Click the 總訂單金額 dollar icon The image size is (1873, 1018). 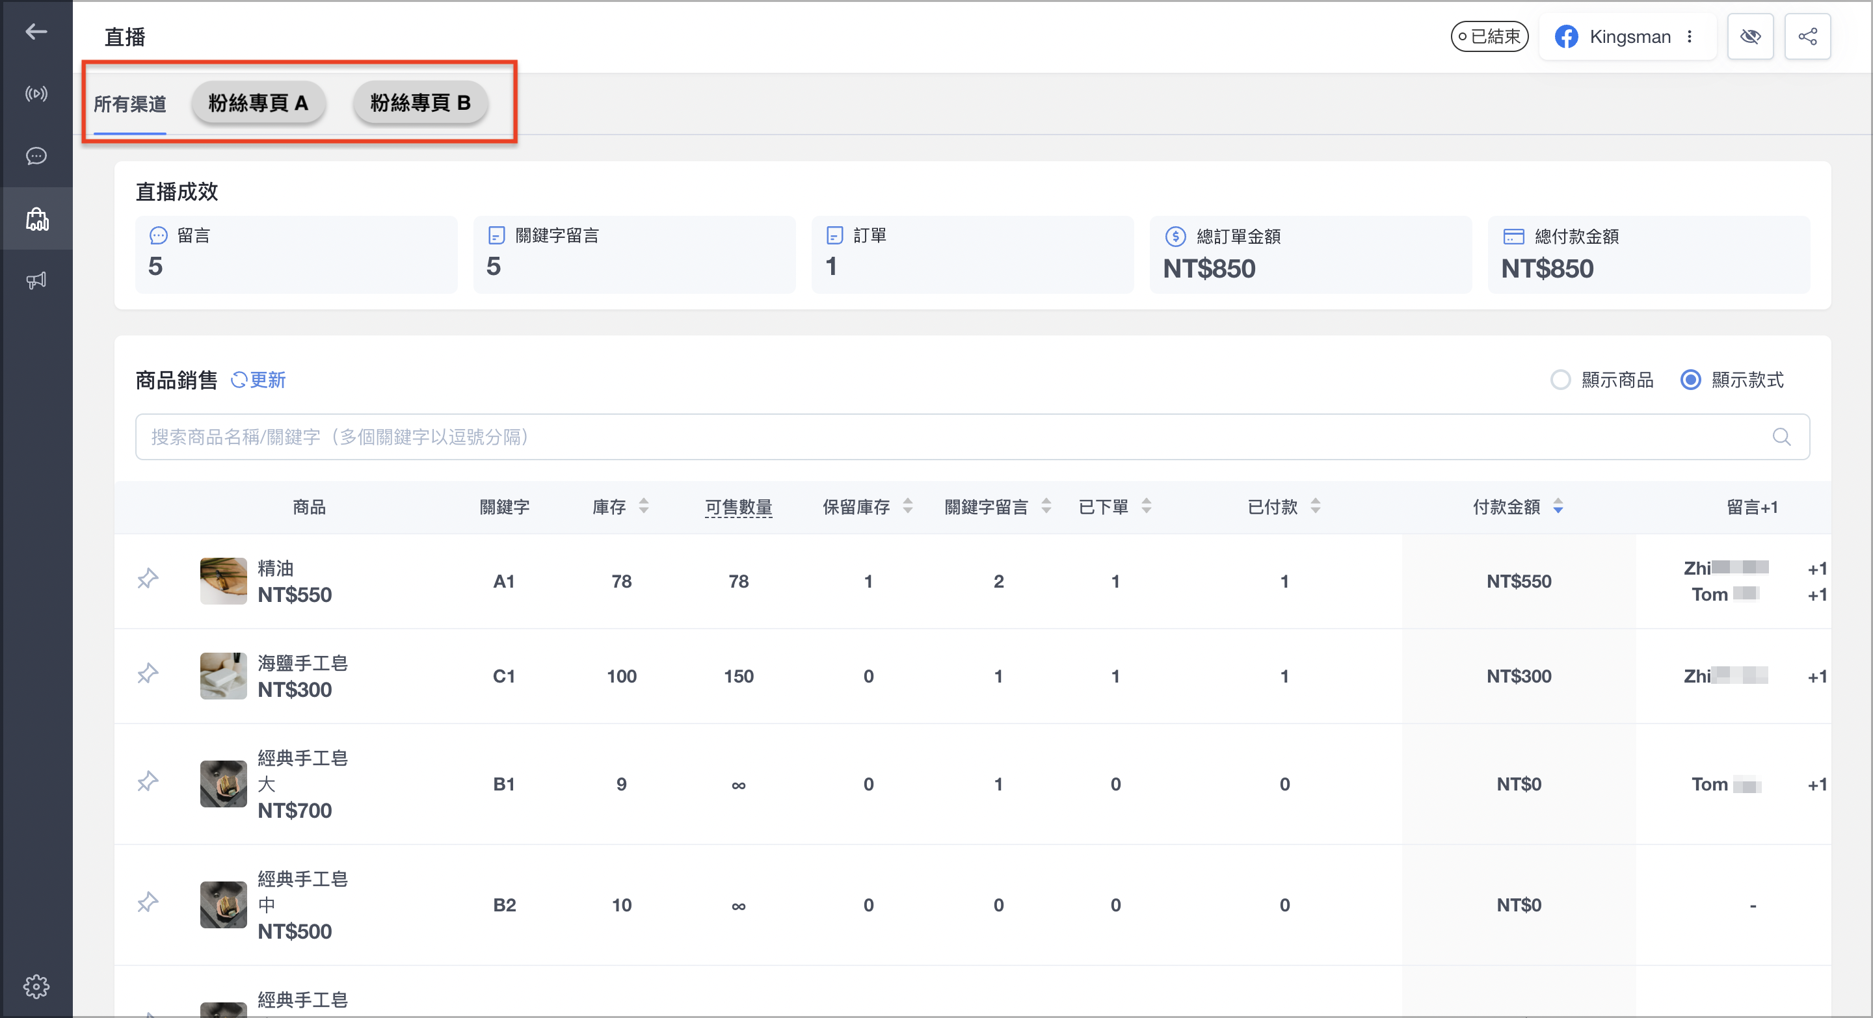tap(1175, 236)
